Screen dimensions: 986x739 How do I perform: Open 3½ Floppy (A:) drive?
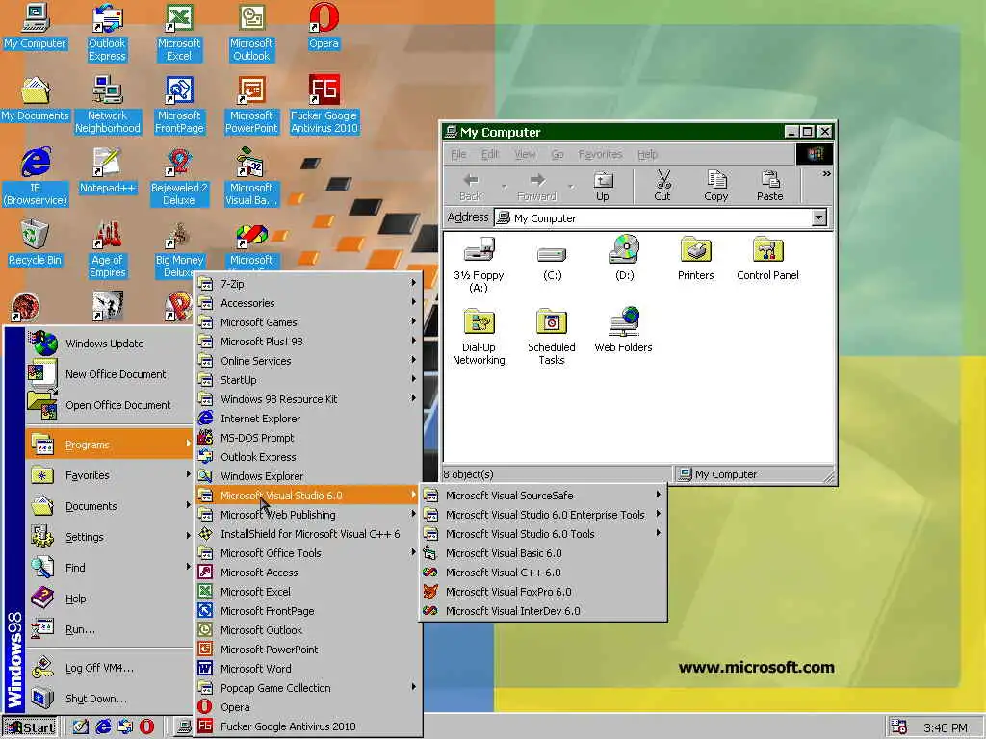pyautogui.click(x=479, y=265)
